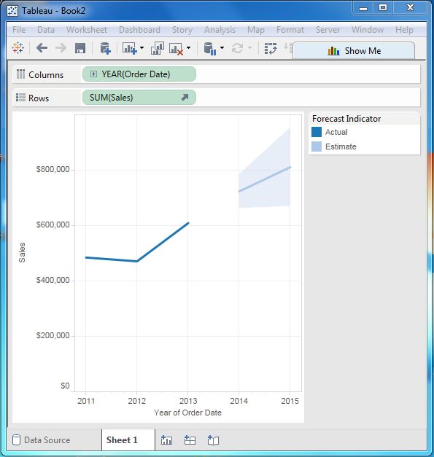Click the Duplicate sheet icon
Viewport: 434px width, 457px height.
(x=158, y=48)
